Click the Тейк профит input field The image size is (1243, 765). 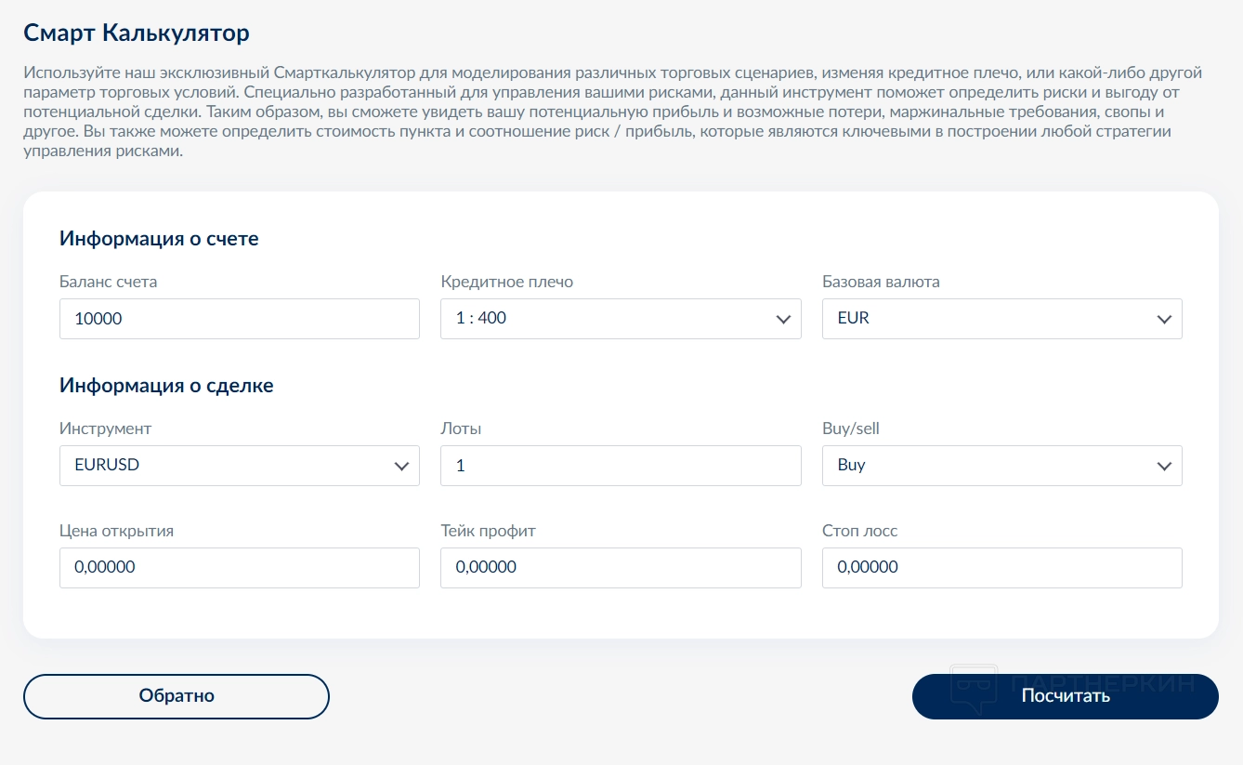click(621, 568)
